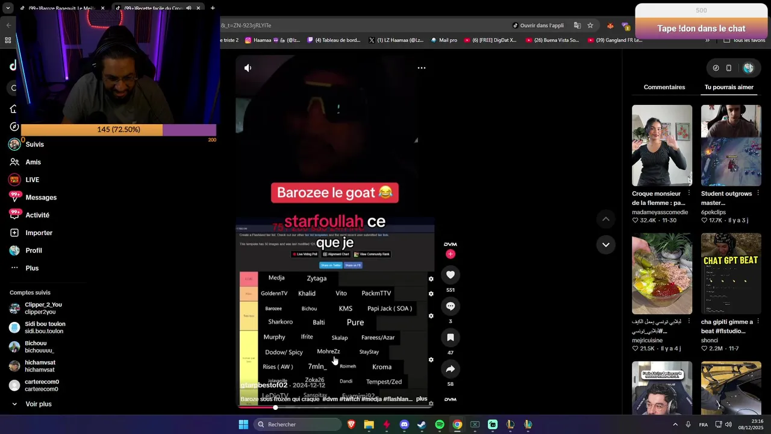
Task: Mute the TikTok video with the speaker icon
Action: coord(248,68)
